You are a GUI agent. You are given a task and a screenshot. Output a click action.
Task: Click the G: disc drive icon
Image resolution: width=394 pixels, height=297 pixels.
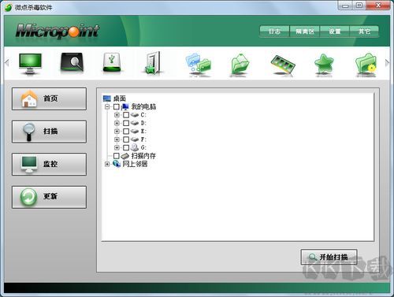(135, 147)
